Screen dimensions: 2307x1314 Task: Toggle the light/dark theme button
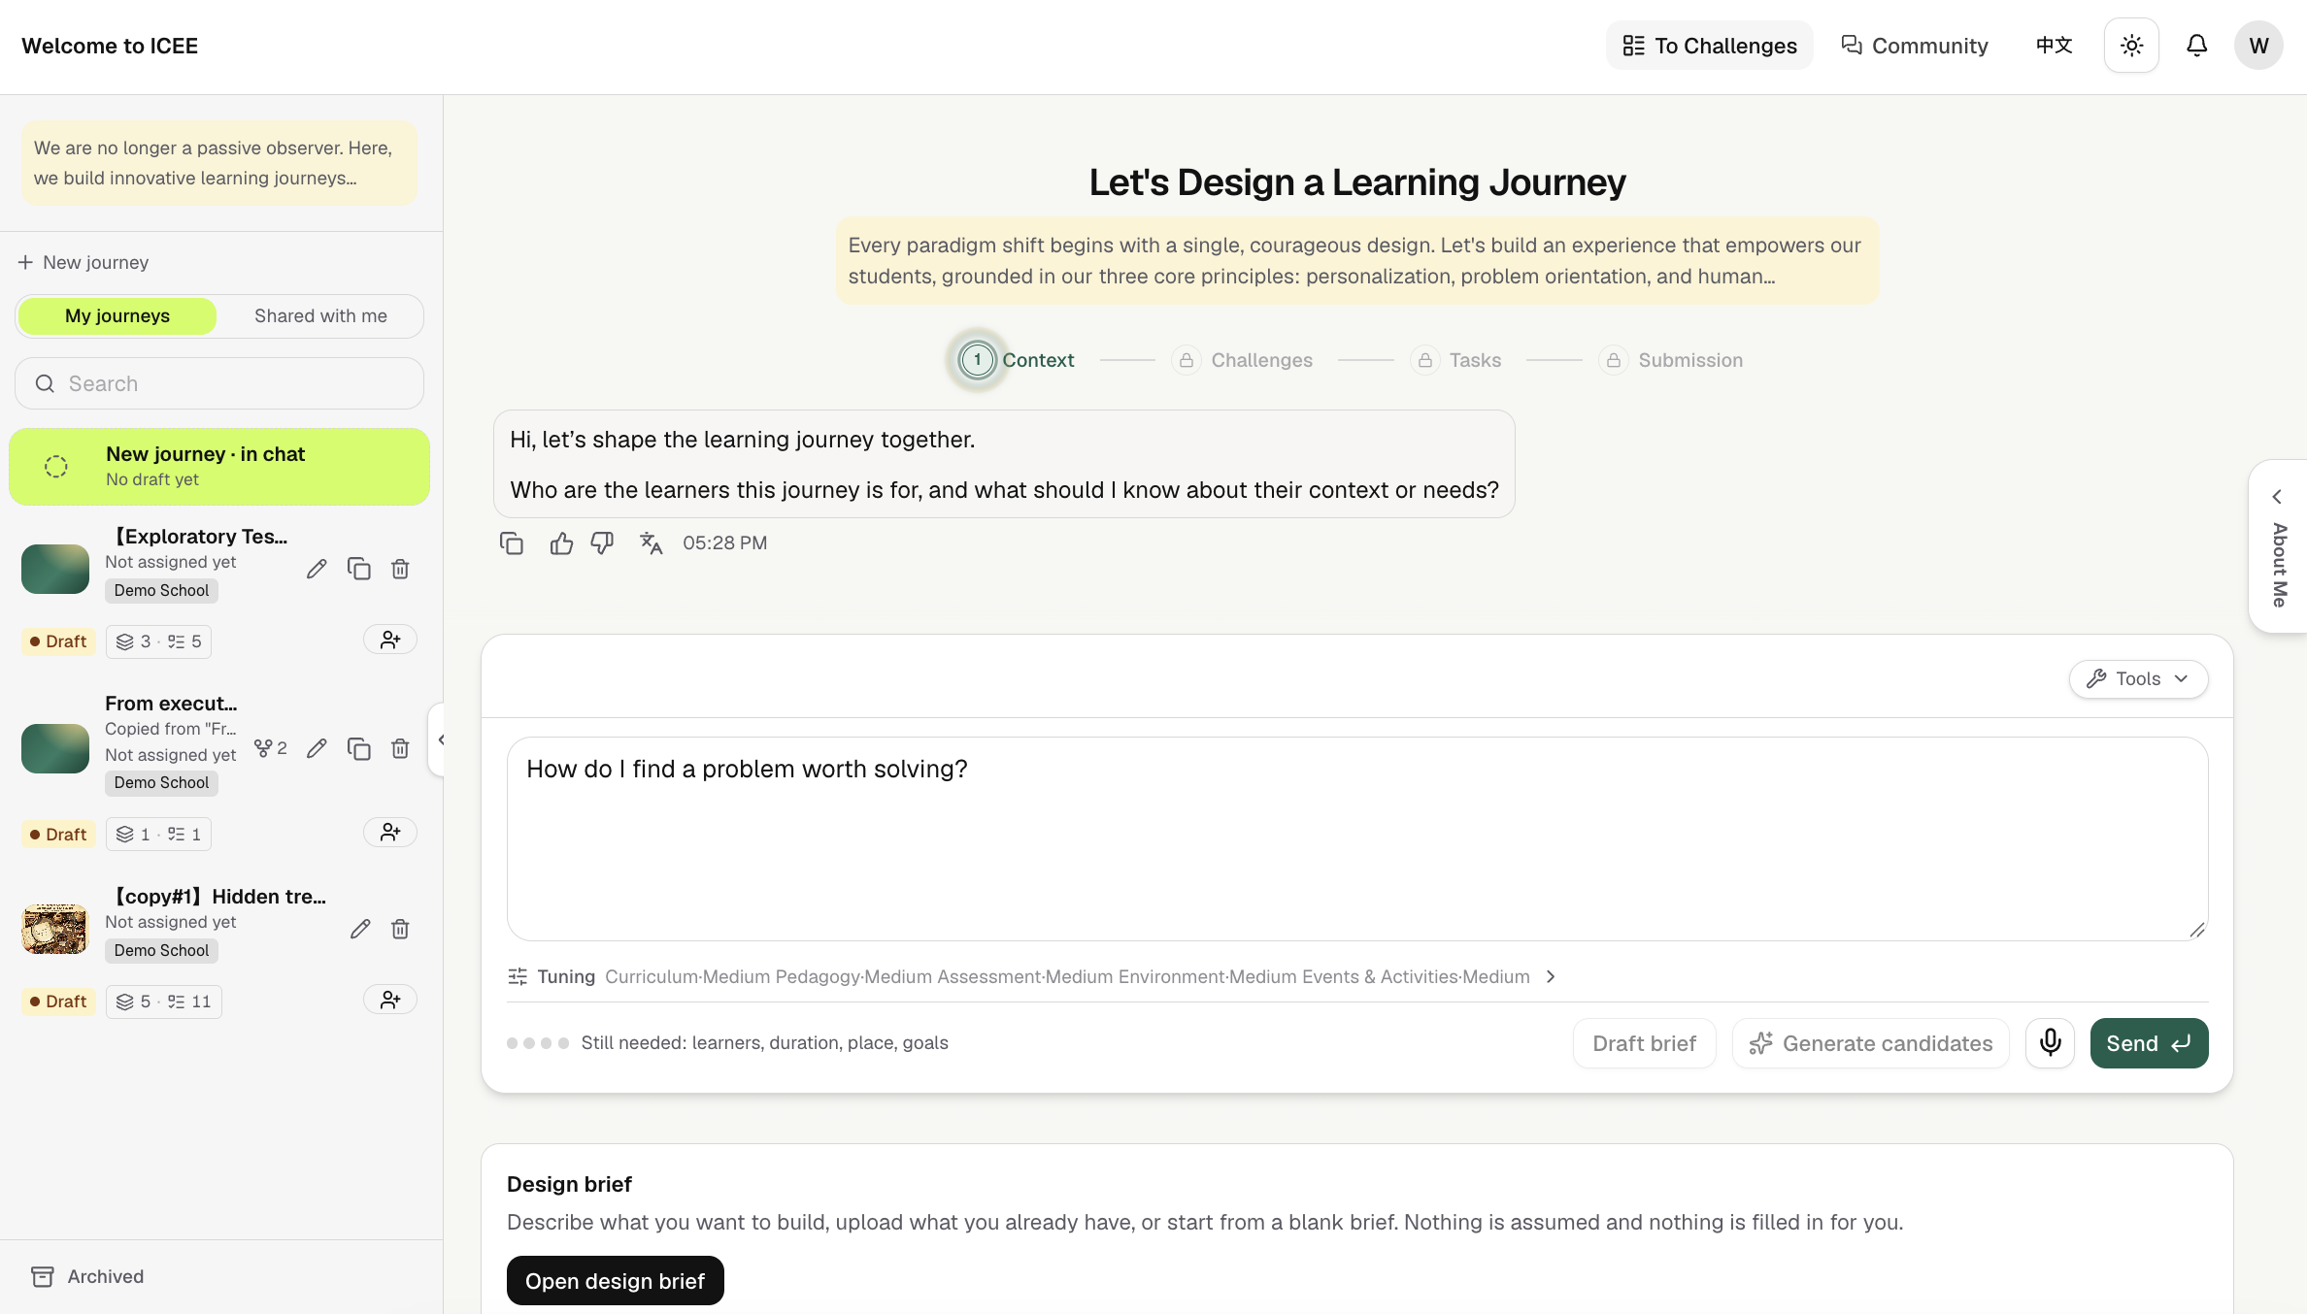point(2131,46)
